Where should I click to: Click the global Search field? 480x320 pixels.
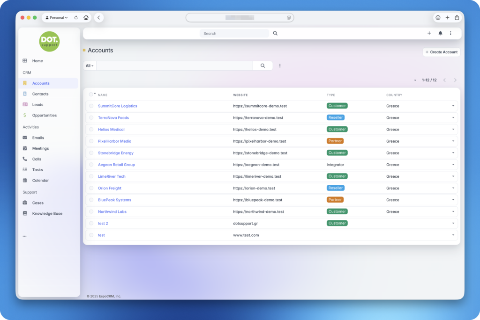pyautogui.click(x=234, y=33)
